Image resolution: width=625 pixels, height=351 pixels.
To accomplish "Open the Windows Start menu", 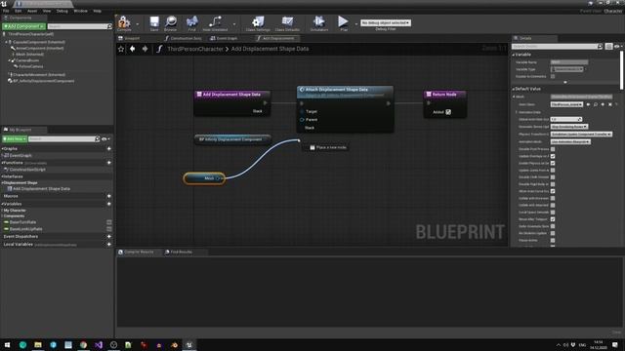I will point(7,344).
